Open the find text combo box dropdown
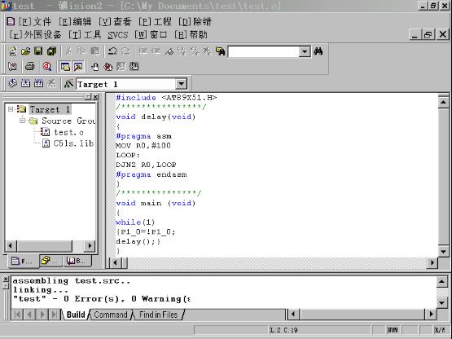The height and width of the screenshot is (339, 452). point(304,52)
